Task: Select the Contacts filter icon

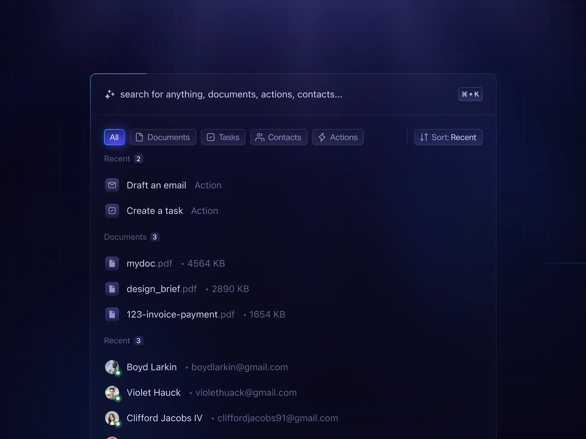Action: click(x=260, y=137)
